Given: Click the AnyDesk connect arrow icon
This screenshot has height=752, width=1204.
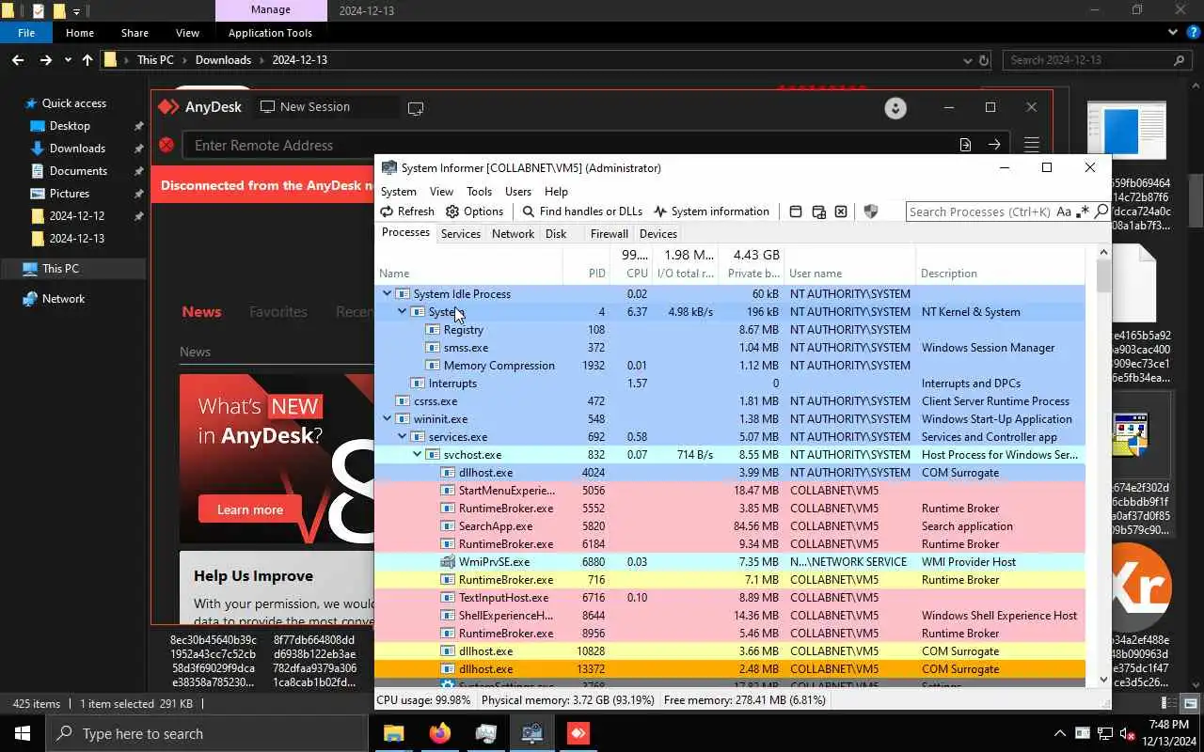Looking at the screenshot, I should coord(994,145).
